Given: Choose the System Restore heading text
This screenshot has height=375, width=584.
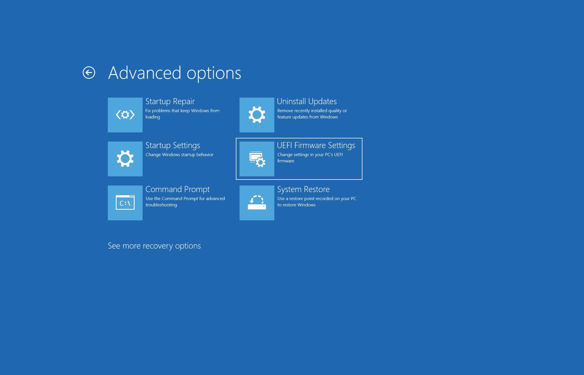Looking at the screenshot, I should pyautogui.click(x=303, y=189).
